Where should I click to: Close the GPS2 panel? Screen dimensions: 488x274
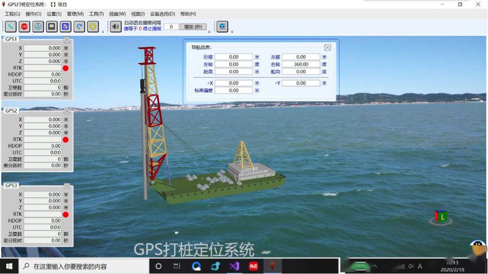[67, 111]
